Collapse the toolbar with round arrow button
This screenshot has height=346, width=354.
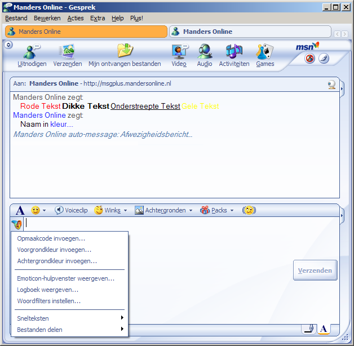point(8,45)
